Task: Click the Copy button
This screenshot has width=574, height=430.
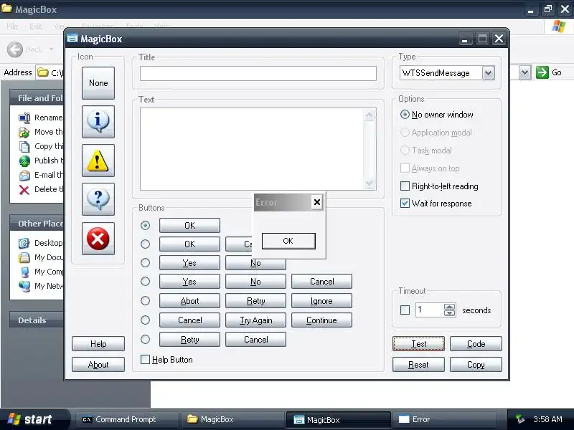Action: [x=476, y=365]
